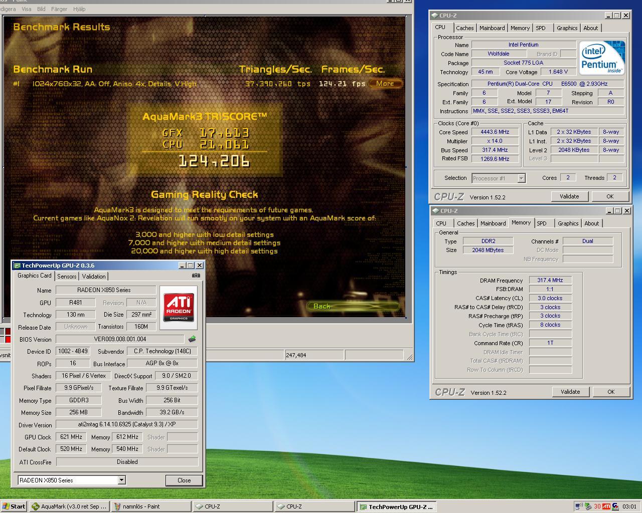Click OK in lower CPU-Z window
The width and height of the screenshot is (642, 513).
611,392
